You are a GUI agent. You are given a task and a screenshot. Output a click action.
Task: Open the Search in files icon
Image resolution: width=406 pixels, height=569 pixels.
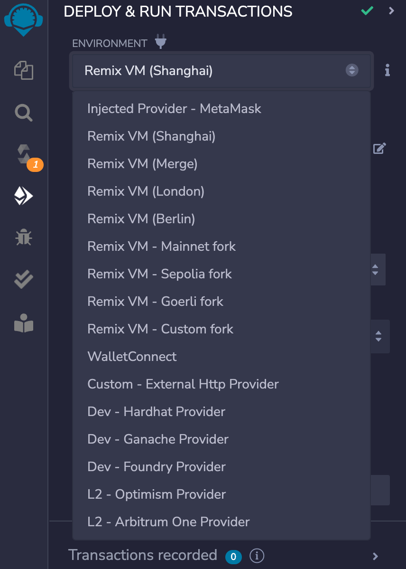coord(24,113)
